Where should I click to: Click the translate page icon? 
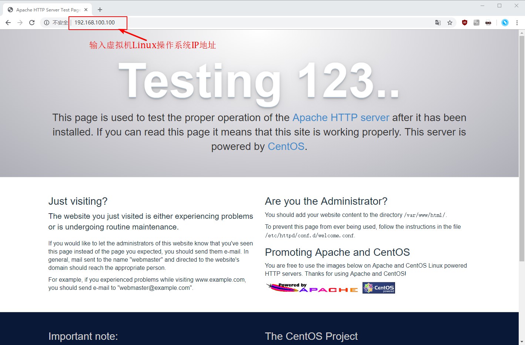(438, 23)
